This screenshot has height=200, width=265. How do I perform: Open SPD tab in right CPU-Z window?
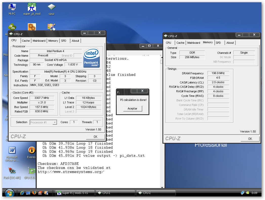click(x=218, y=43)
